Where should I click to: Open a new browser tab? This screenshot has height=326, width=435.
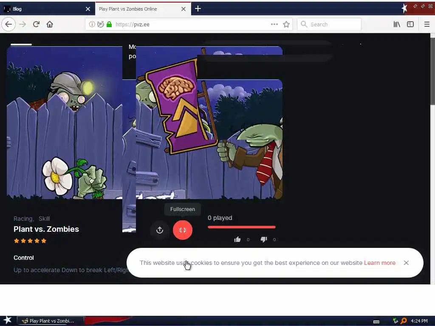(198, 8)
